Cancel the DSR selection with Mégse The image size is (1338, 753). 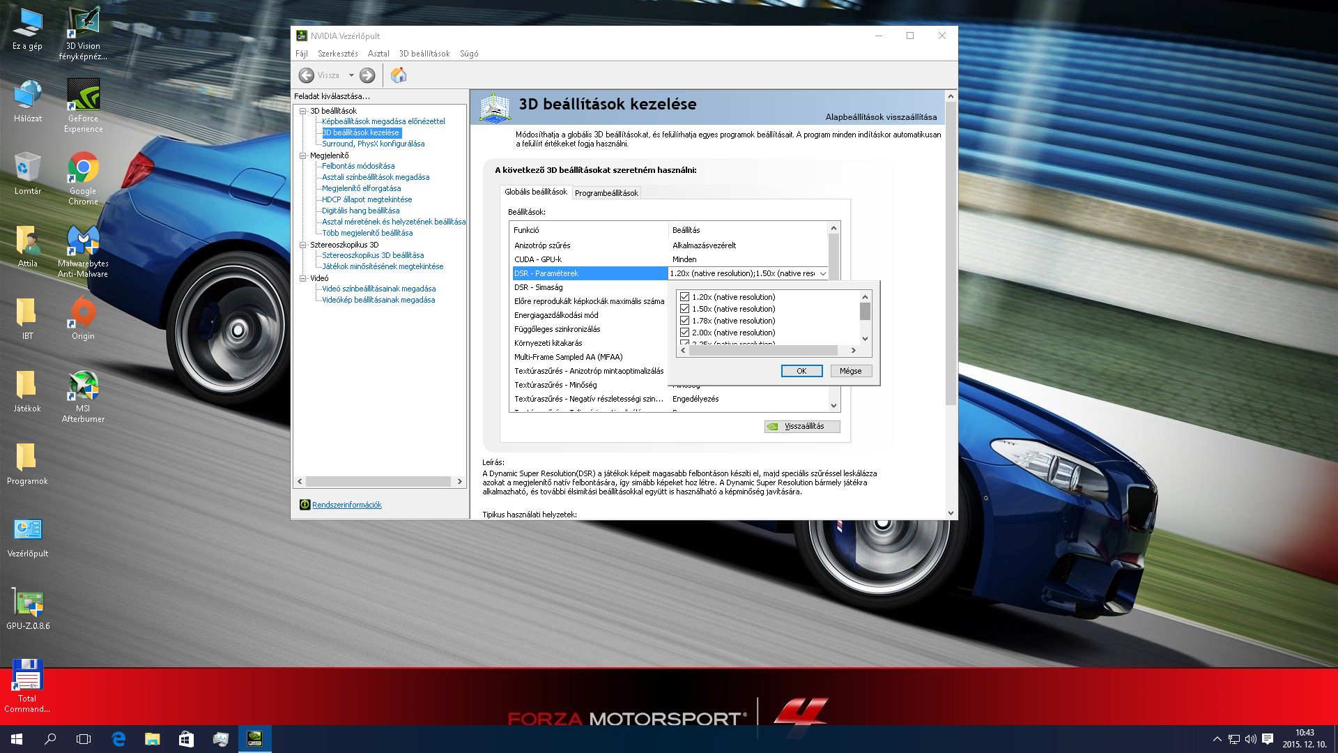[850, 371]
